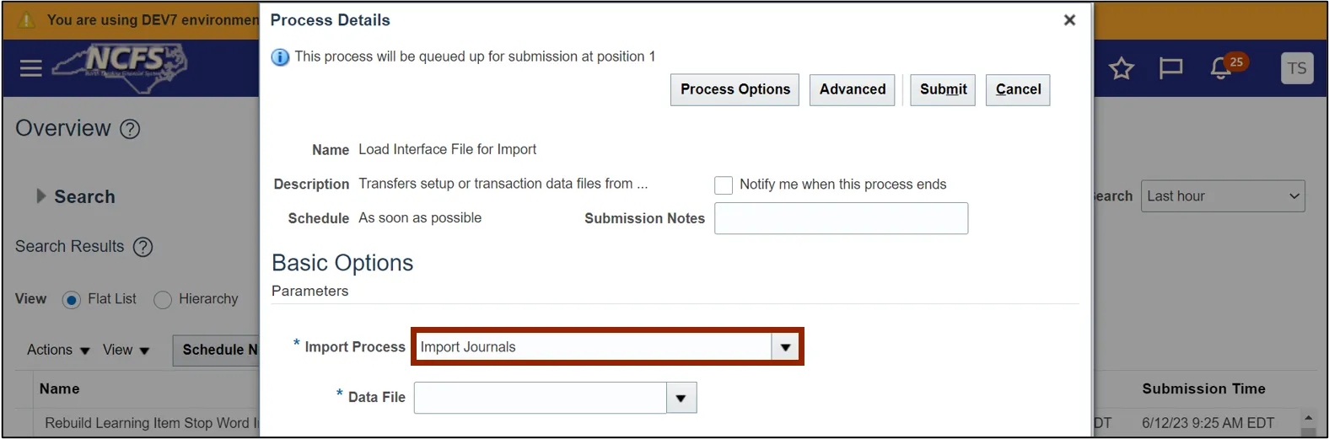1329x439 pixels.
Task: Click the Submit button
Action: click(943, 89)
